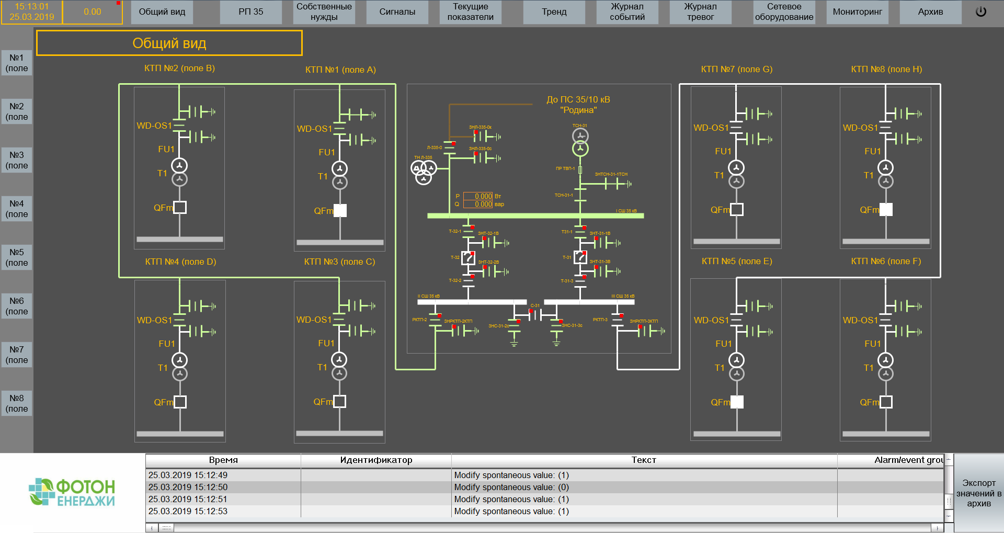The width and height of the screenshot is (1004, 533).
Task: Toggle the Л-335-0 disconnector
Action: [449, 148]
